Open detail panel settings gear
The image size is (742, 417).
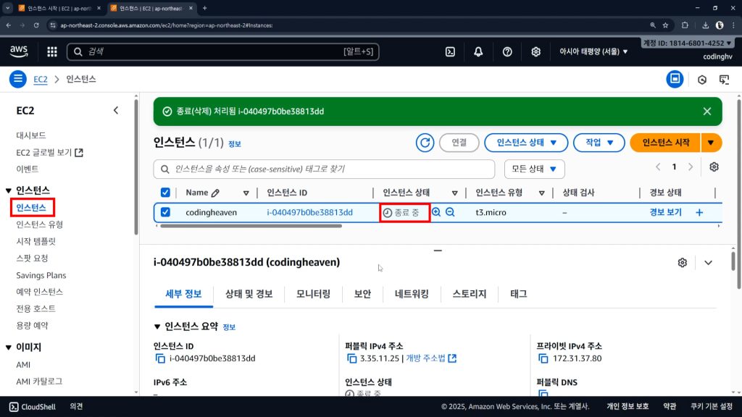683,263
